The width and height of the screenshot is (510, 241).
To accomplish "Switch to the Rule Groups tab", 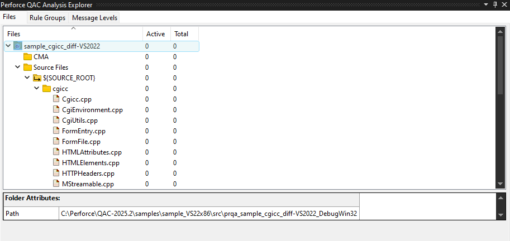I will tap(47, 18).
